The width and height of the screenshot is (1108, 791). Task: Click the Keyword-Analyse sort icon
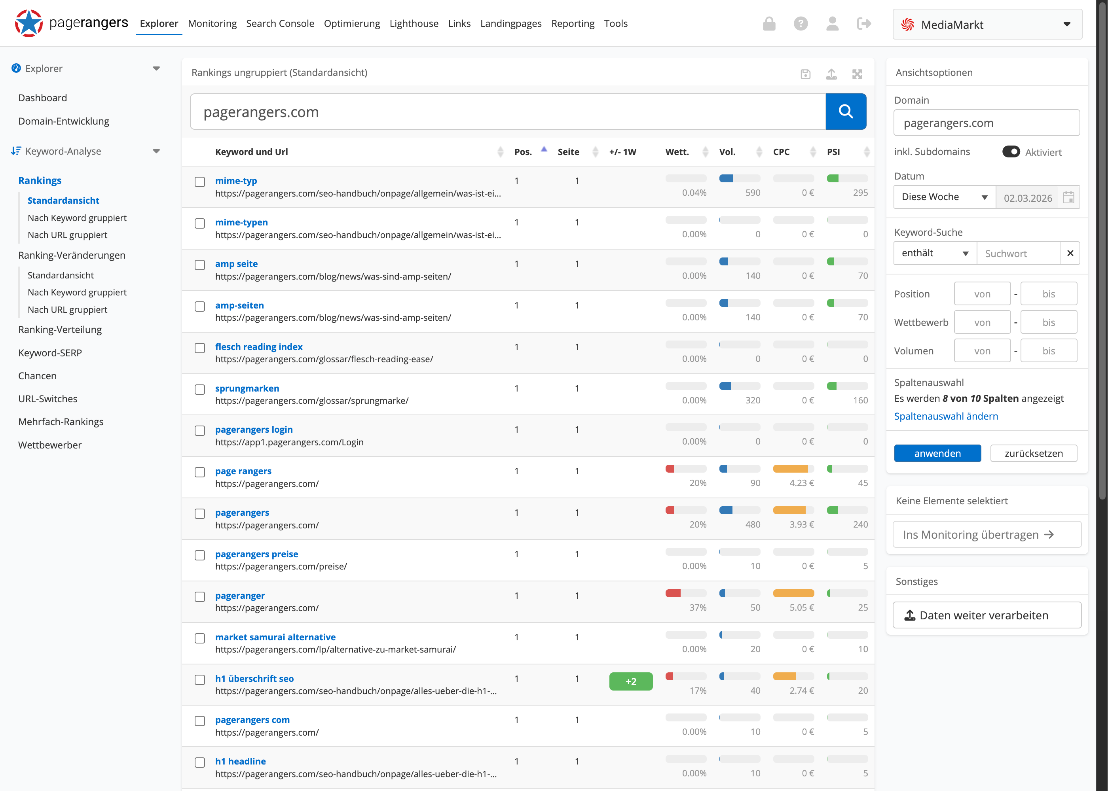[16, 151]
